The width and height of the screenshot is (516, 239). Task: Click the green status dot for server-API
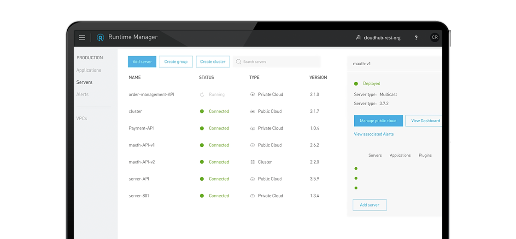(202, 179)
